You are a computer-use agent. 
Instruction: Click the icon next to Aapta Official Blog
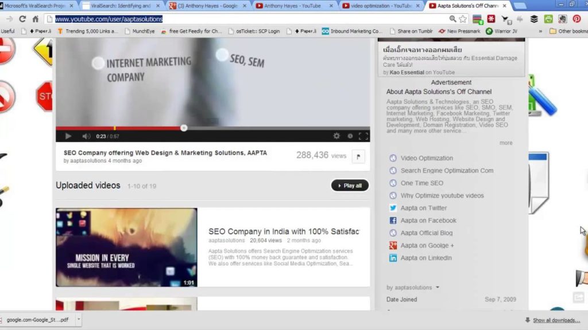point(393,233)
